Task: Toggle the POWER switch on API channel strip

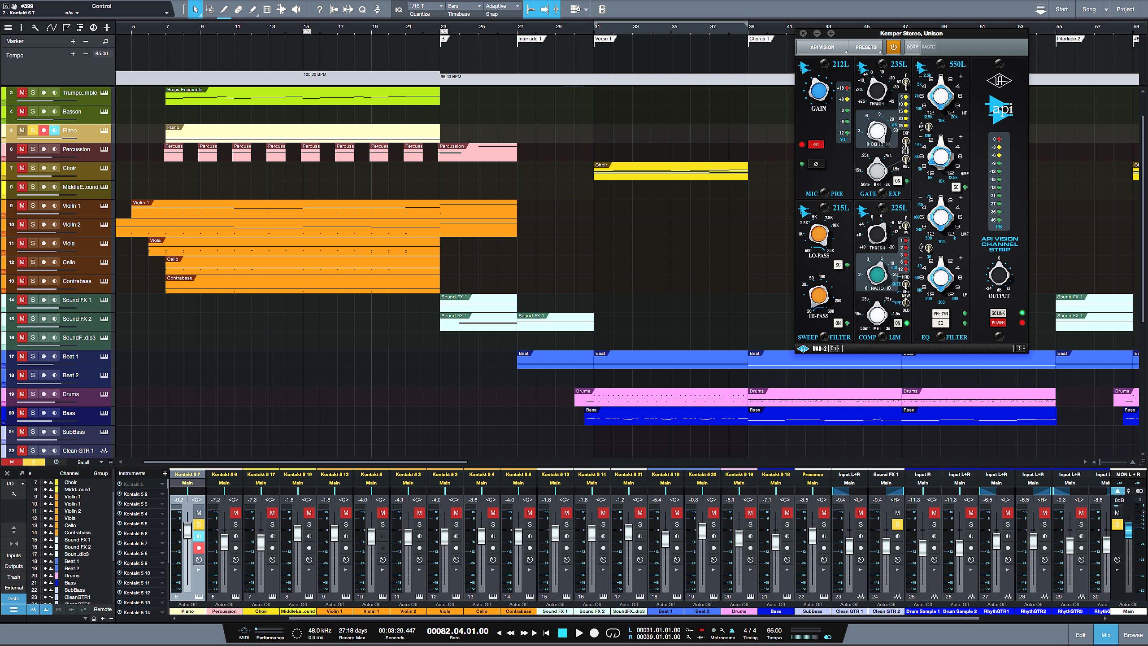Action: [x=998, y=323]
